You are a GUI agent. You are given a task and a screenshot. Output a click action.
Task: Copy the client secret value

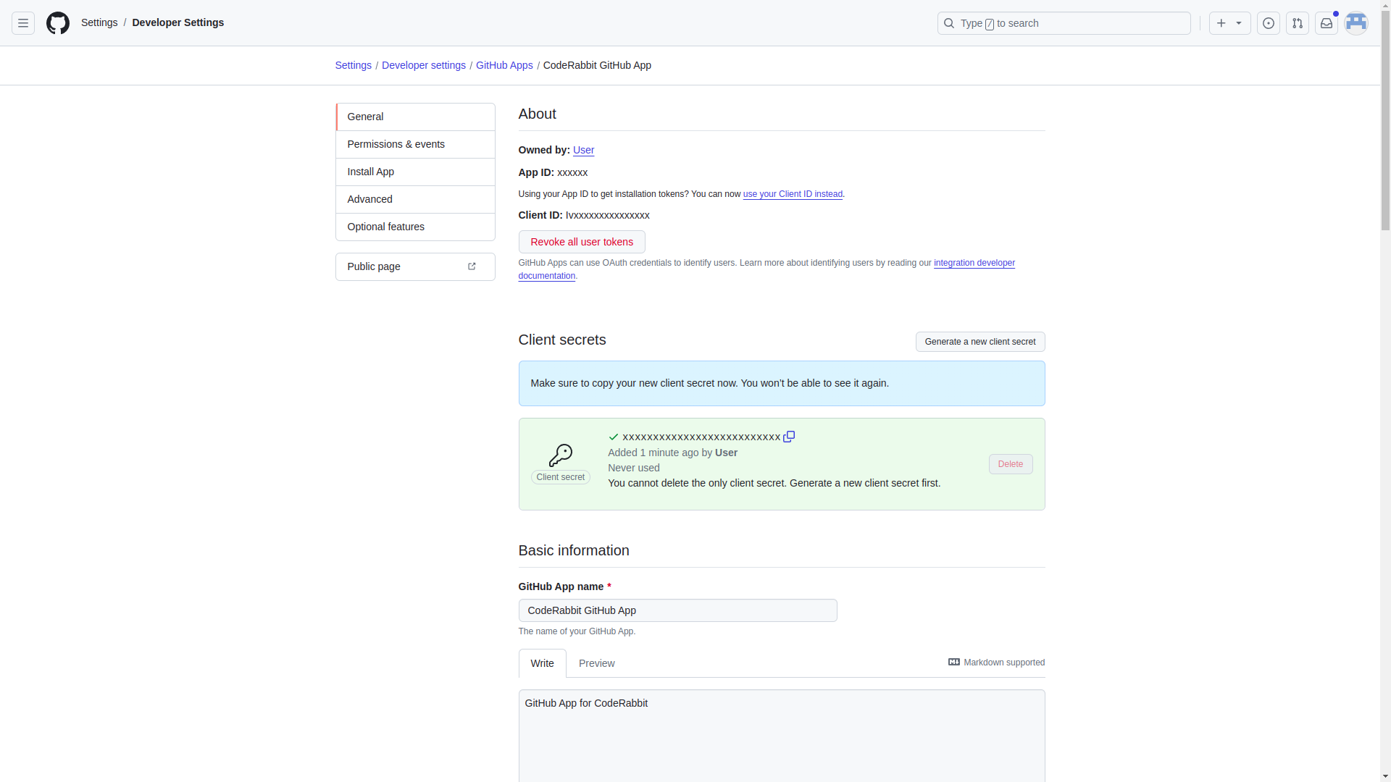[789, 437]
